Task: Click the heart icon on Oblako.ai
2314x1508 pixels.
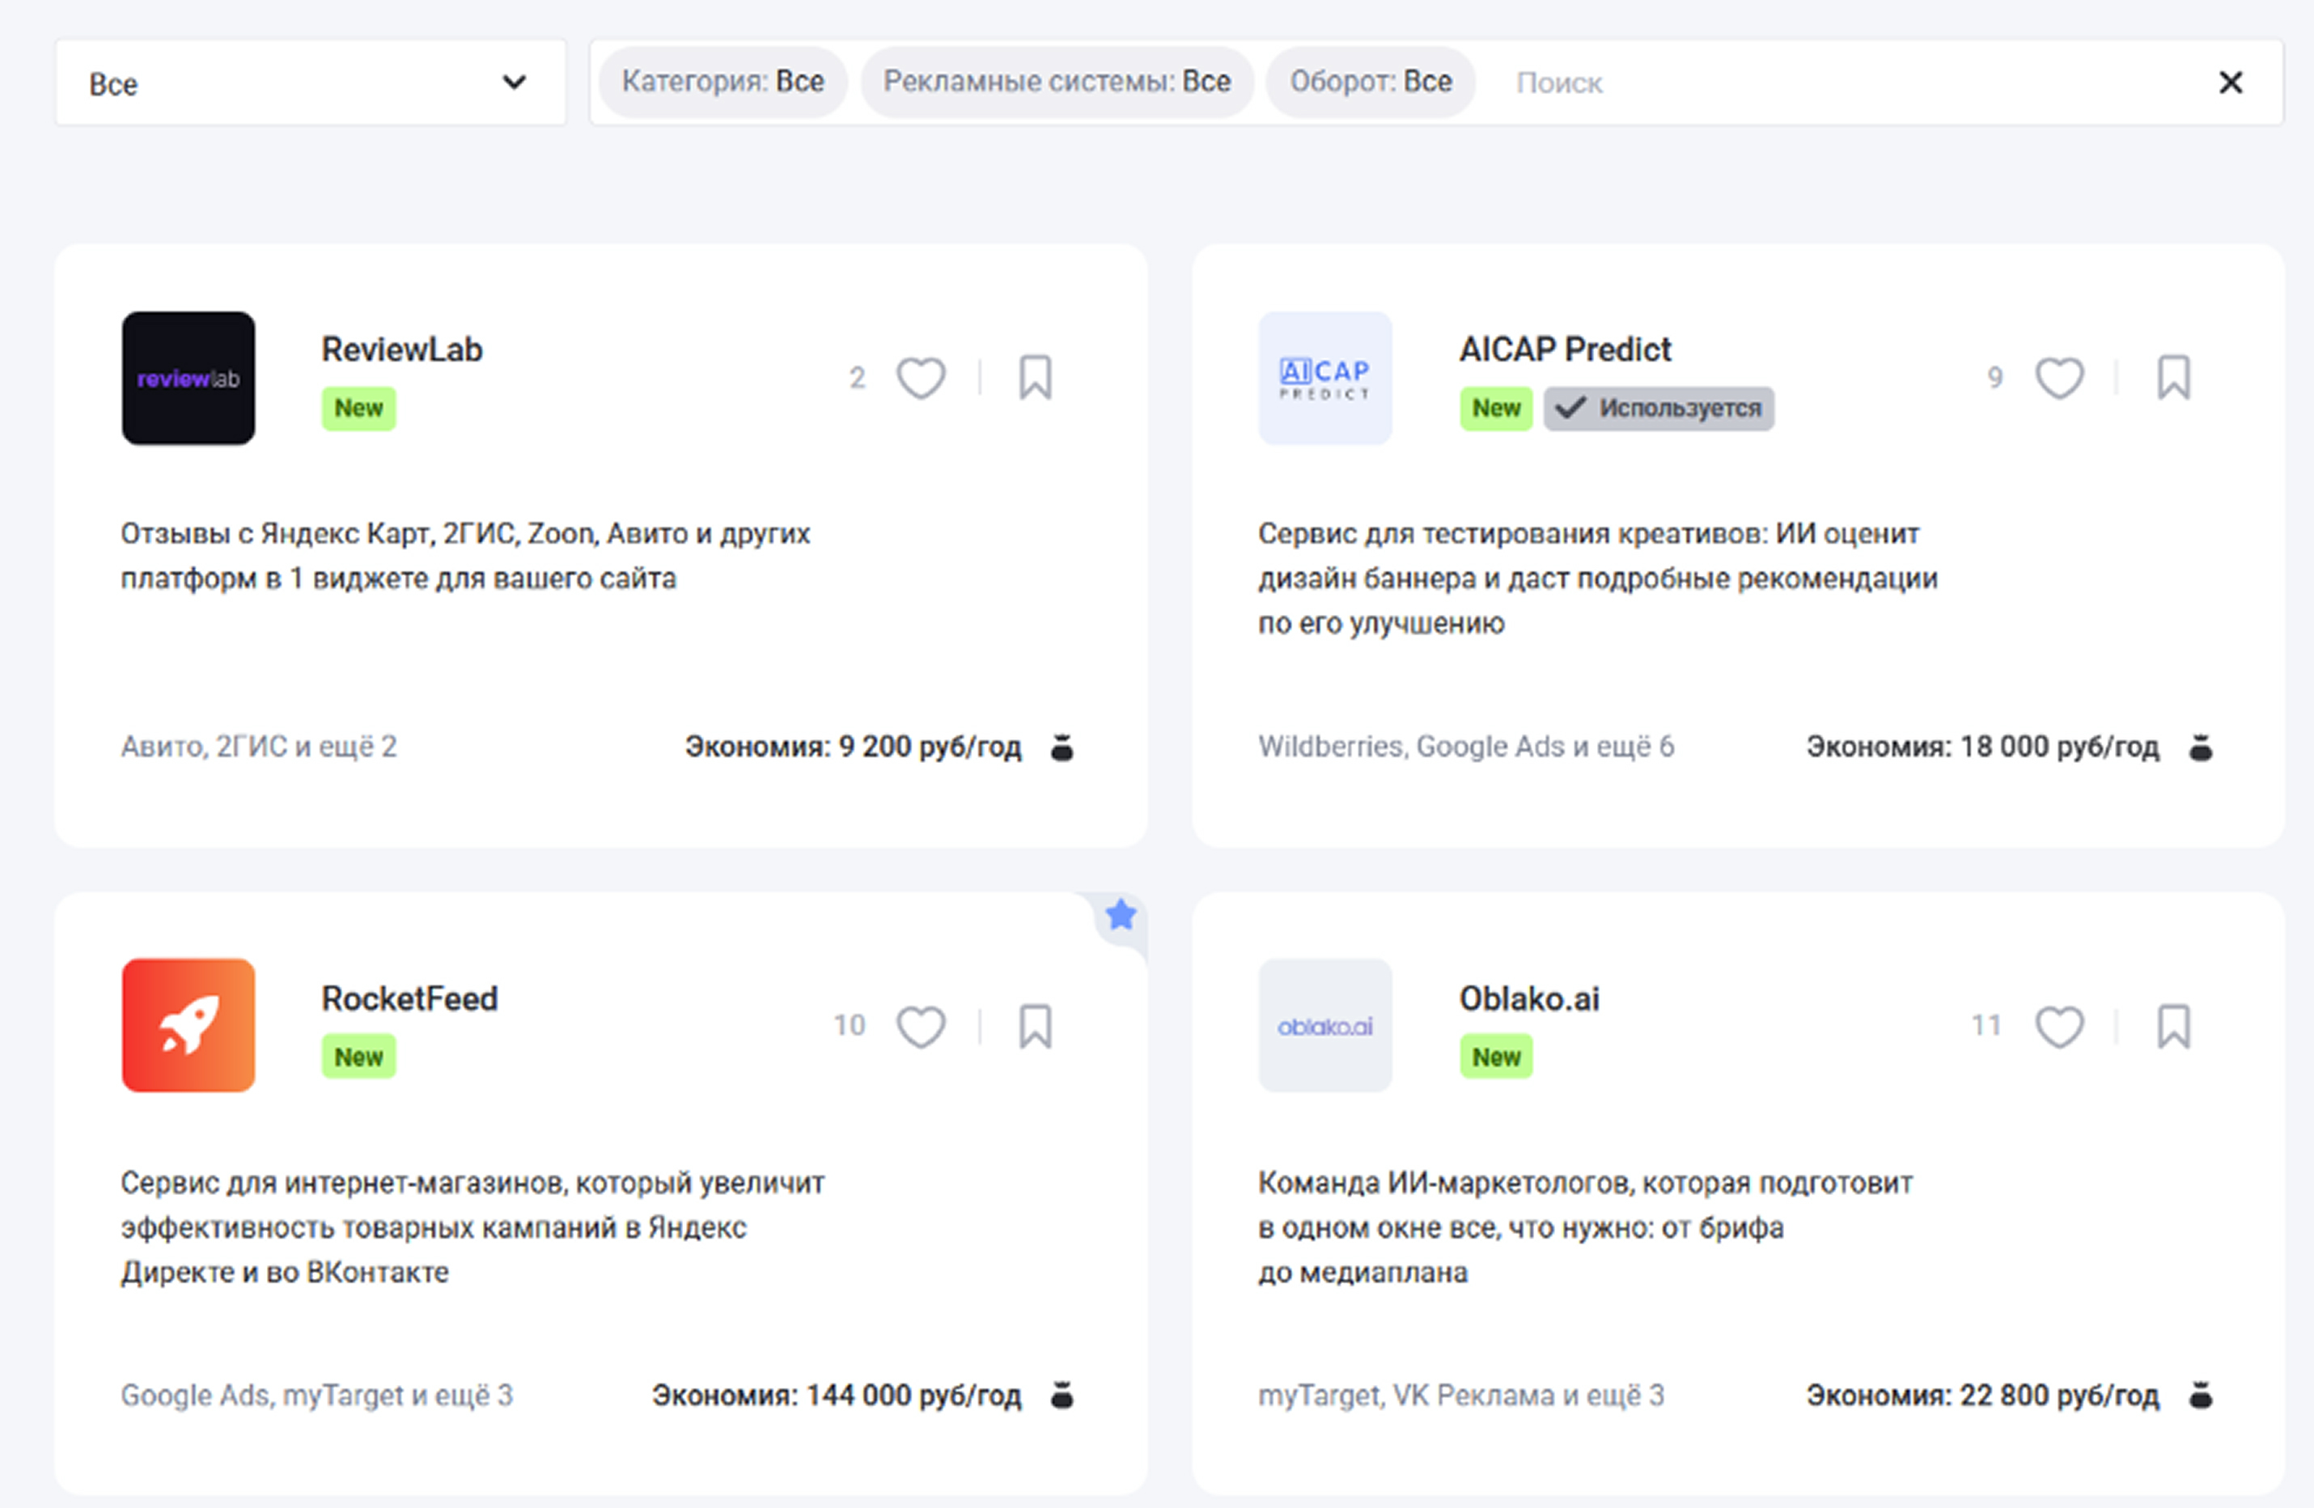Action: coord(2058,1027)
